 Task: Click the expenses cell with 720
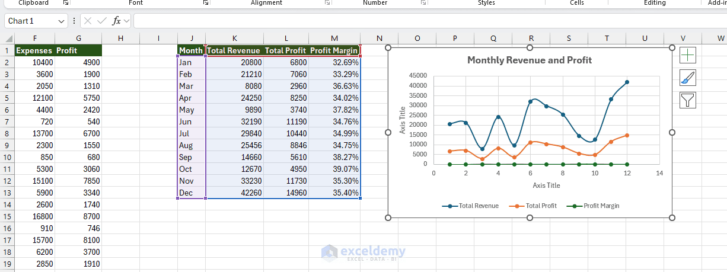pos(34,121)
